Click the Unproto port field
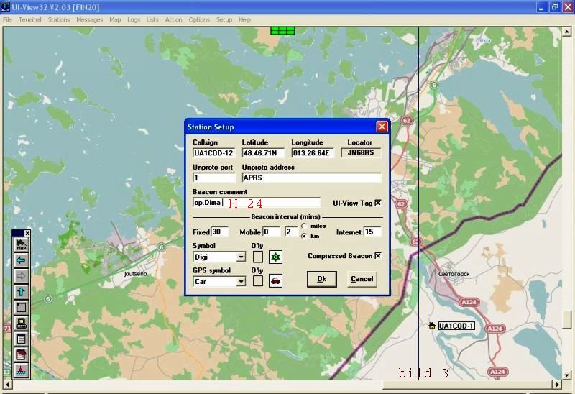This screenshot has height=394, width=575. coord(213,178)
